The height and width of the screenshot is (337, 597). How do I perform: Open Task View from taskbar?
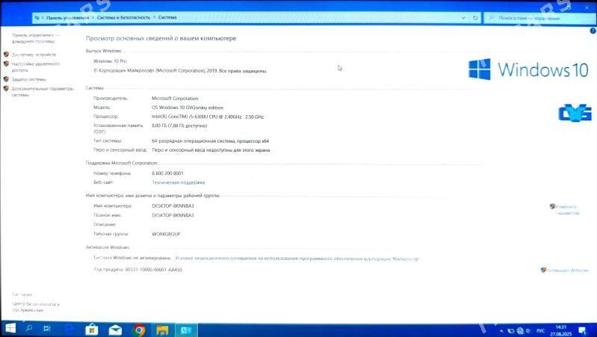[x=47, y=328]
